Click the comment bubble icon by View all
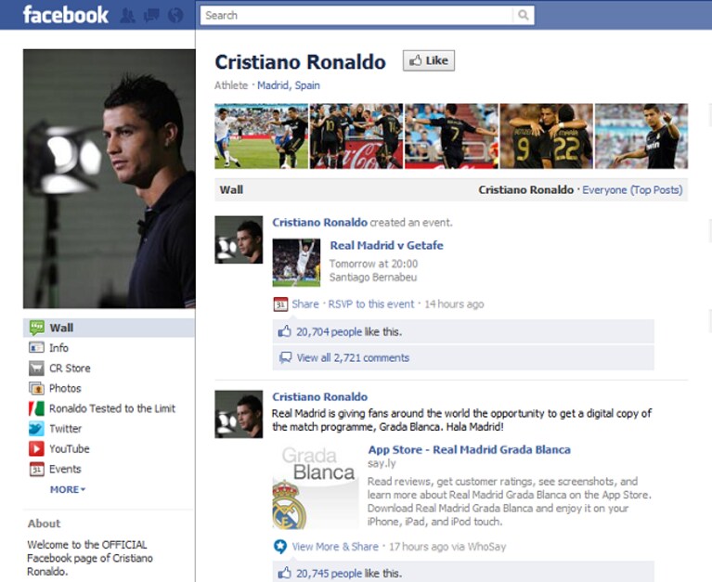712x582 pixels. click(x=285, y=357)
